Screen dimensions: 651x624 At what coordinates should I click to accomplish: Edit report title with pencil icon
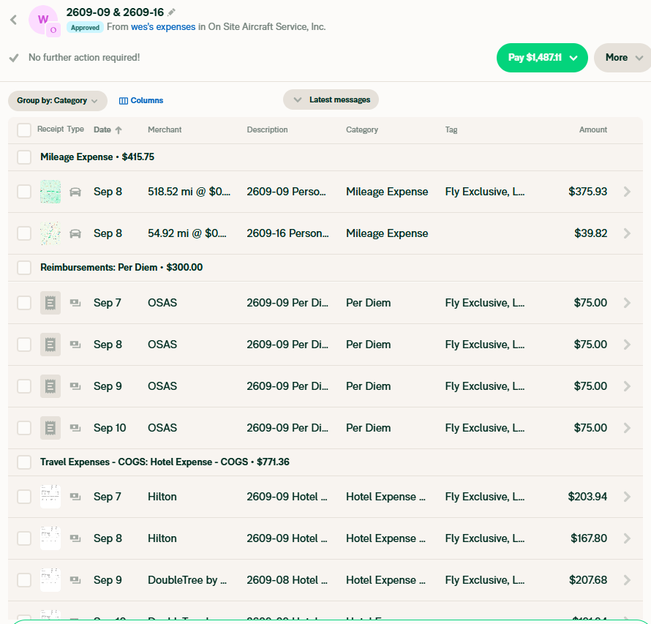171,12
